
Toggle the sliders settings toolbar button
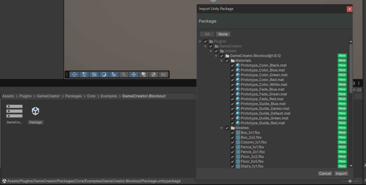click(84, 74)
